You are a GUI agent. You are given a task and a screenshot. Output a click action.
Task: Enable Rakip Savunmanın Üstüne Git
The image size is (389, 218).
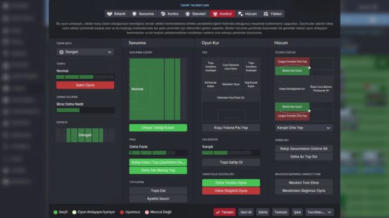coord(303,149)
